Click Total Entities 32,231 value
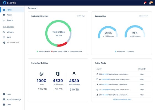 pos(59,35)
